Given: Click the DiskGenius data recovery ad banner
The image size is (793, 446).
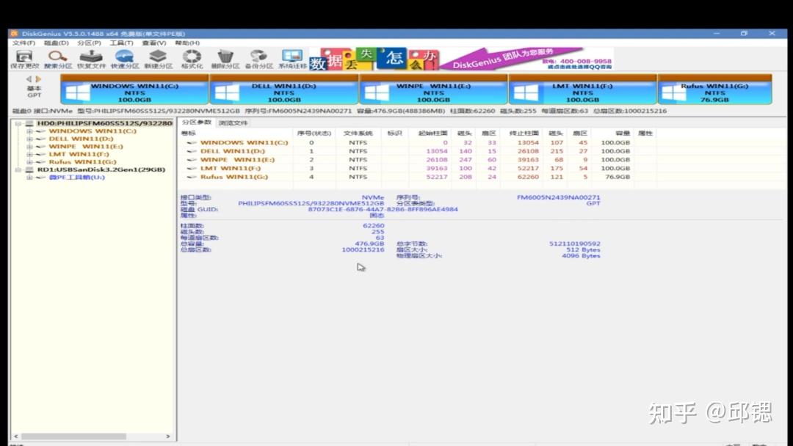Looking at the screenshot, I should (461, 59).
